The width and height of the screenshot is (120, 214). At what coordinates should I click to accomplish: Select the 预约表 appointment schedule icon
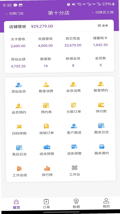[46, 105]
